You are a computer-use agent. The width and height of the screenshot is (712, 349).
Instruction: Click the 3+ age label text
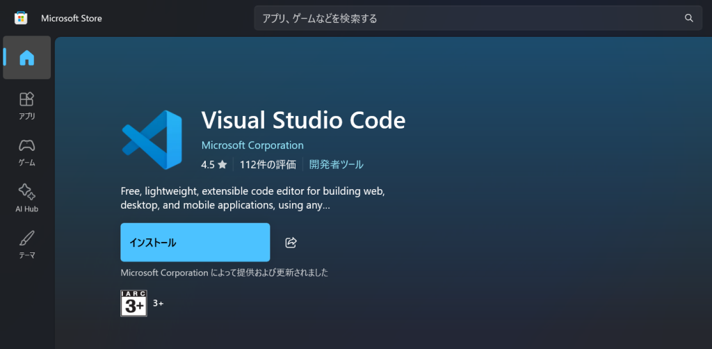pyautogui.click(x=159, y=304)
